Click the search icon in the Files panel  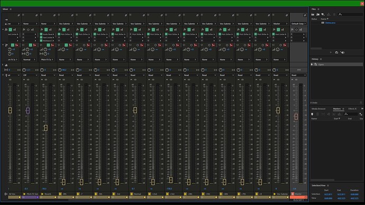[x=340, y=14]
